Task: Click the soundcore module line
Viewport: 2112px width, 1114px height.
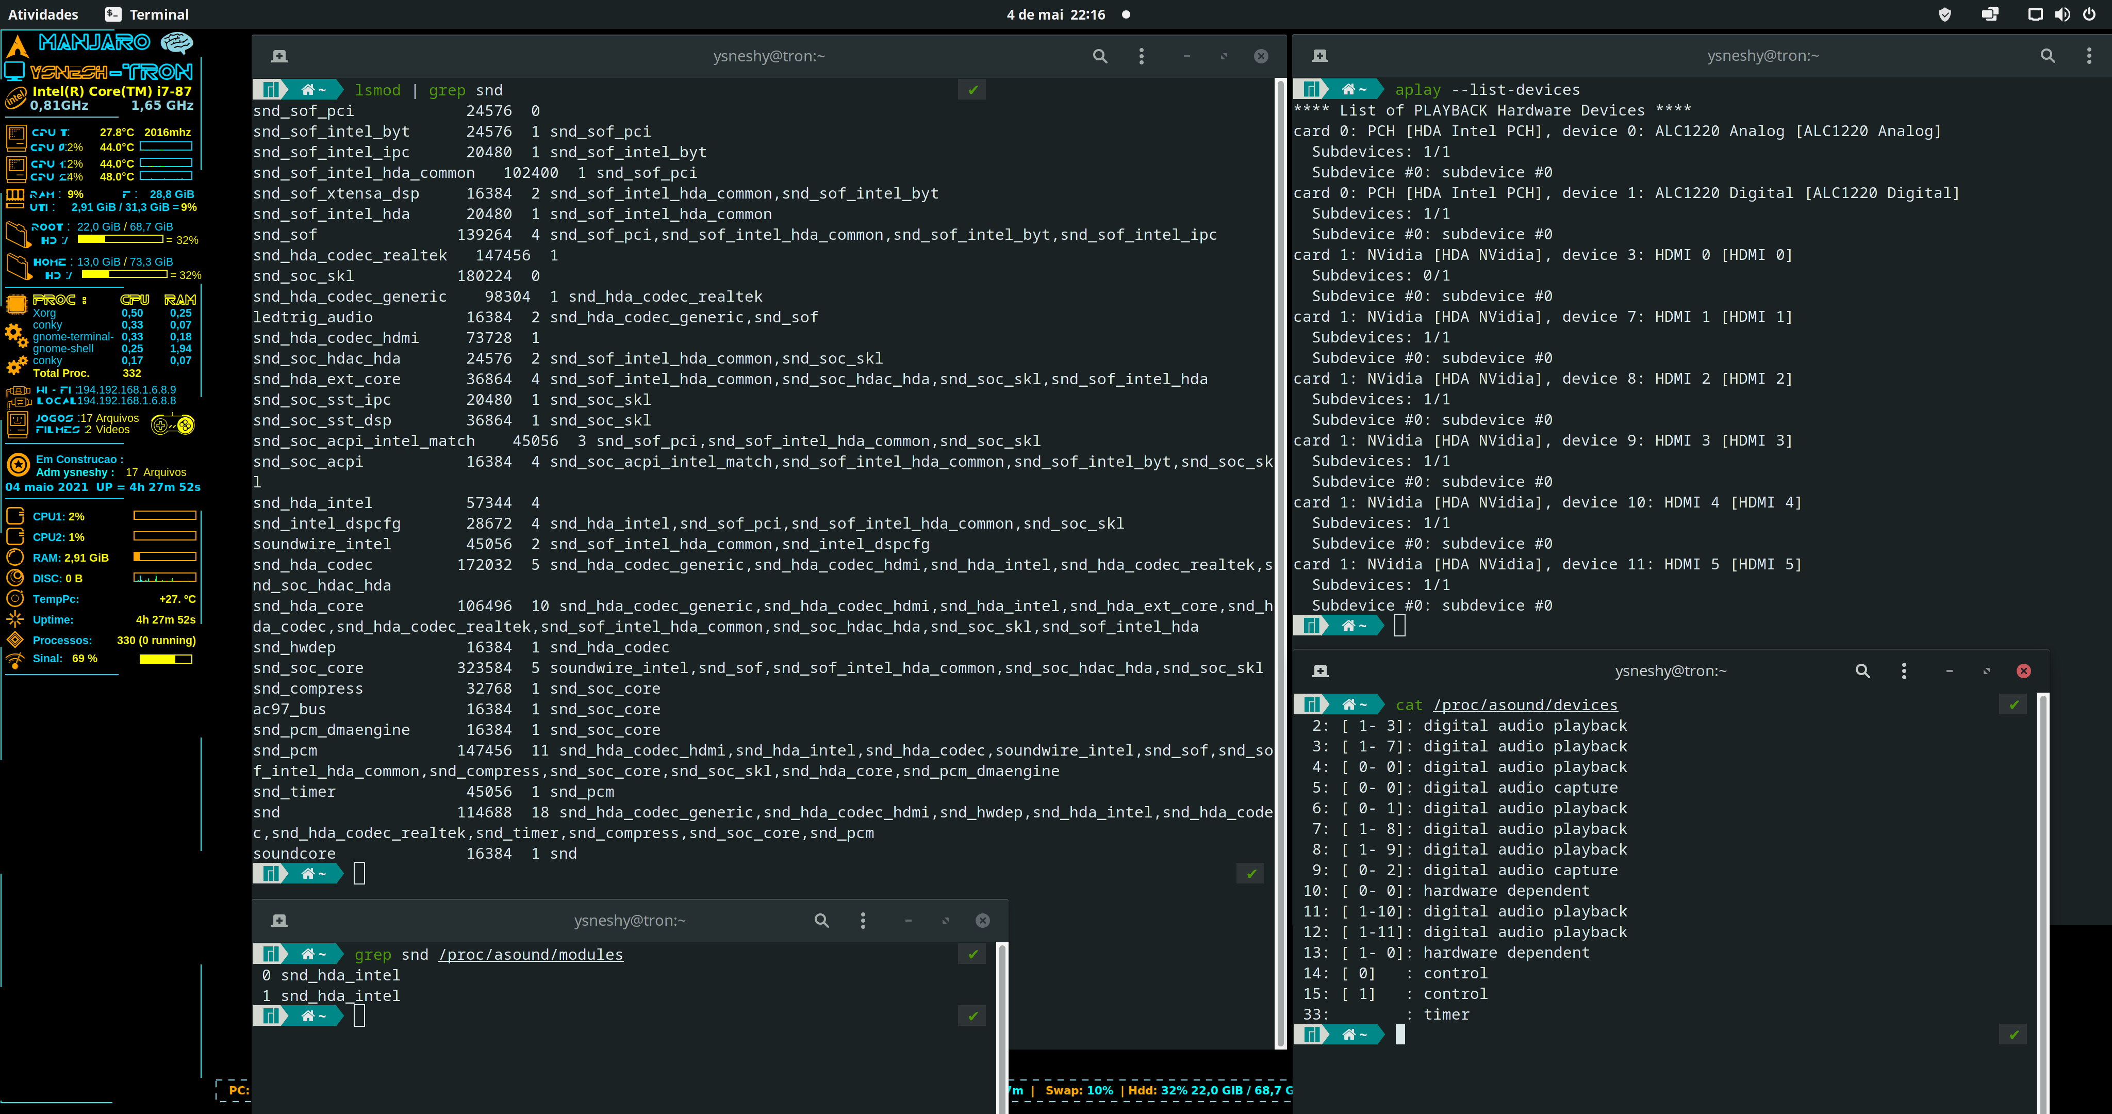Action: (414, 853)
